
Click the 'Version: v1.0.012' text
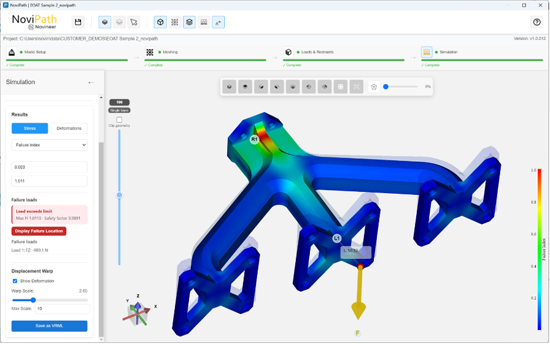click(x=530, y=39)
